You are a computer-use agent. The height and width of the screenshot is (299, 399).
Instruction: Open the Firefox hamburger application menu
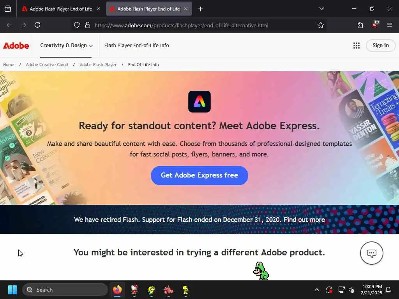click(389, 25)
